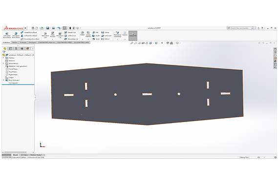This screenshot has height=185, width=278.
Task: Toggle the Instant3D button
Action: point(133,35)
